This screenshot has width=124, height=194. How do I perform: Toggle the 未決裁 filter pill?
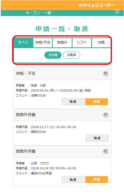click(x=53, y=55)
